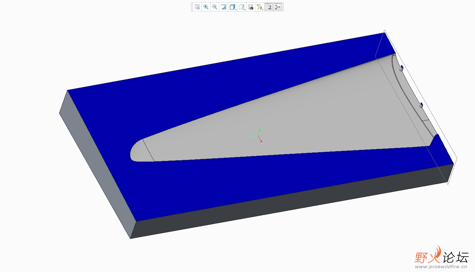This screenshot has width=475, height=272.
Task: Activate the Zoom Out tool
Action: [x=215, y=7]
